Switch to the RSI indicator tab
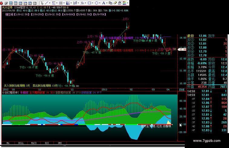 coord(47,143)
